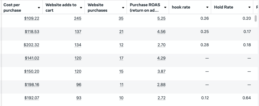Click the vertical scrollbar thumb

pyautogui.click(x=256, y=18)
